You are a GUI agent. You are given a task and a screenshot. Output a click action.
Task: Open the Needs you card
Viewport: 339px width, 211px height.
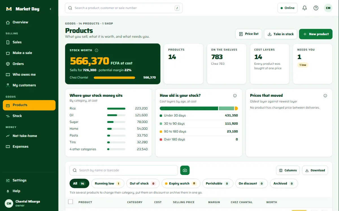point(312,64)
